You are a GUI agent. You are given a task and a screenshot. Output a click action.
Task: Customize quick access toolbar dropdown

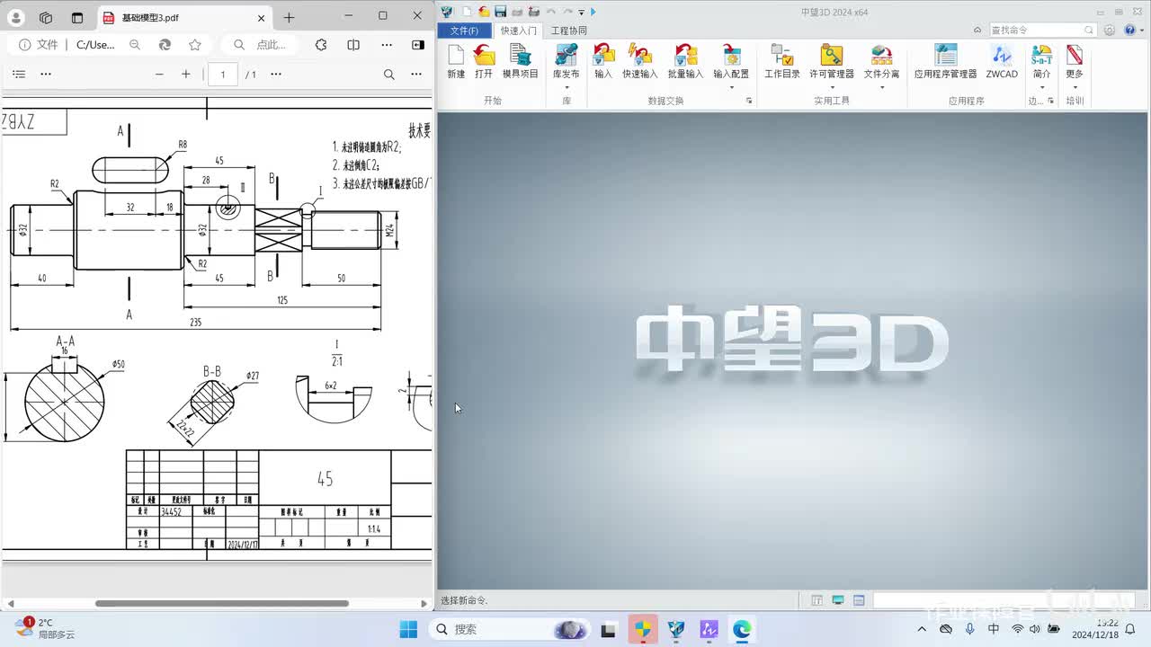(x=582, y=12)
